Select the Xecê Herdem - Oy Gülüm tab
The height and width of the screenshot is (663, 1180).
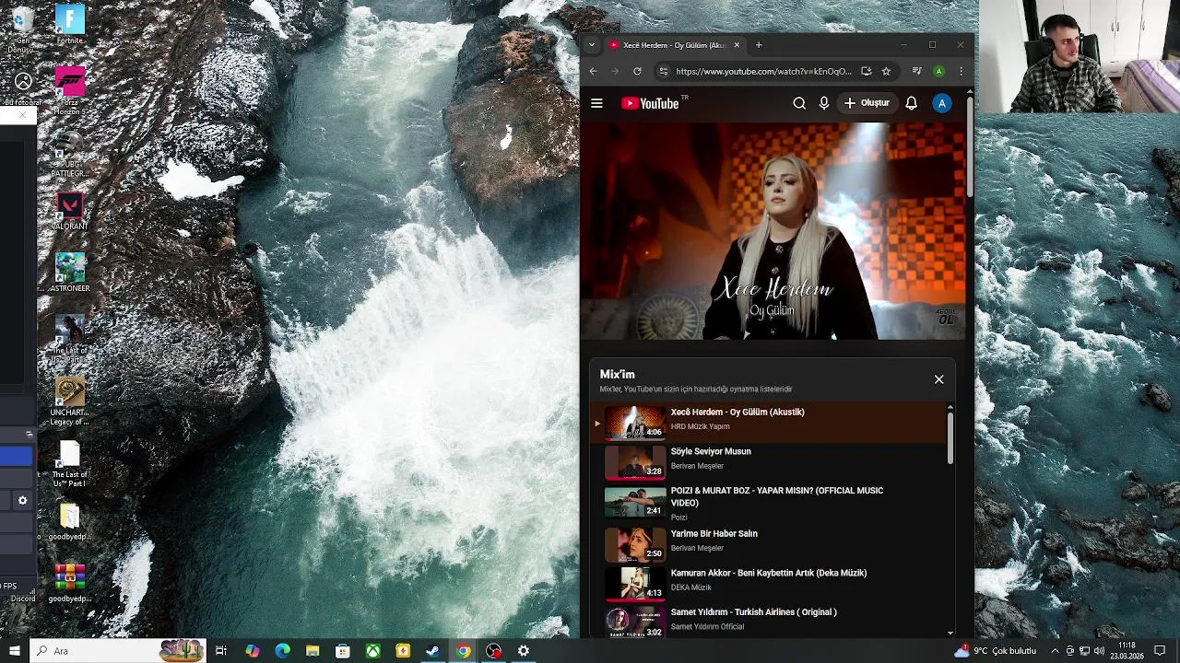pos(673,45)
